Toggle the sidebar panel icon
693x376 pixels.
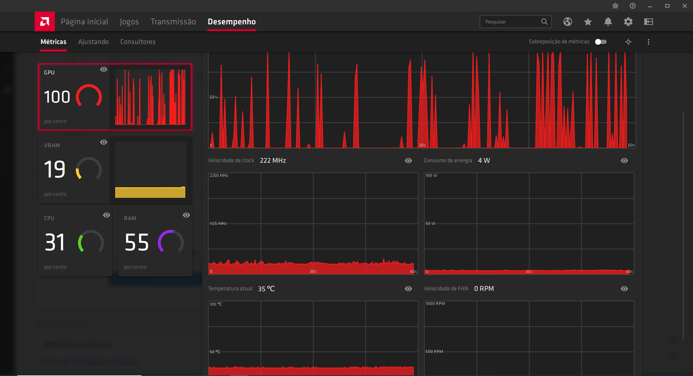[649, 22]
